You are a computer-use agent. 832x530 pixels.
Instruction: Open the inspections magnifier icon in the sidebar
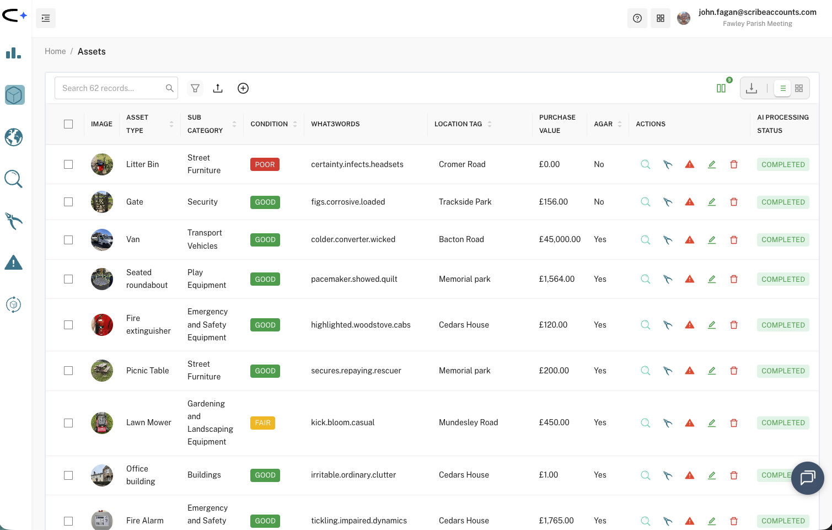(13, 179)
